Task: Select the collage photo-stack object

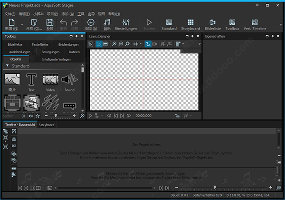Action: click(x=31, y=102)
